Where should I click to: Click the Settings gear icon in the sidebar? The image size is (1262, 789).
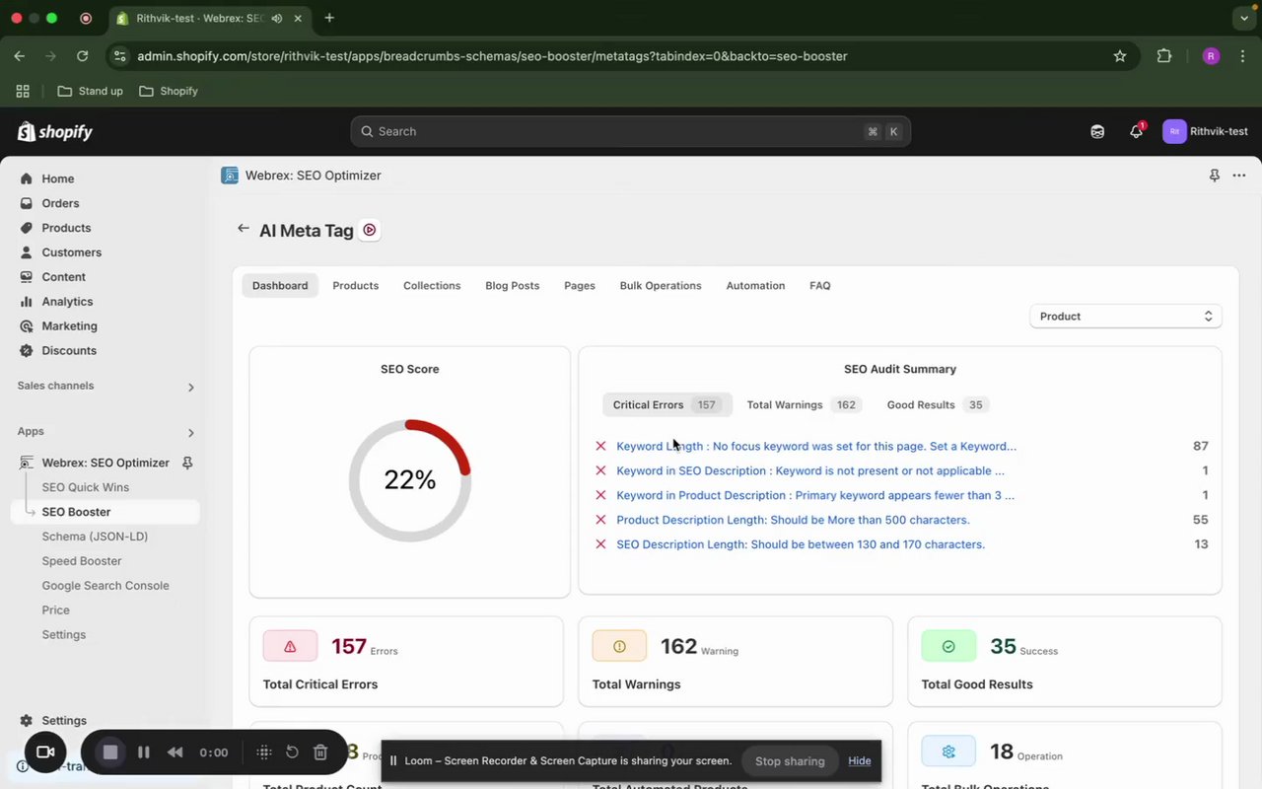(x=27, y=721)
